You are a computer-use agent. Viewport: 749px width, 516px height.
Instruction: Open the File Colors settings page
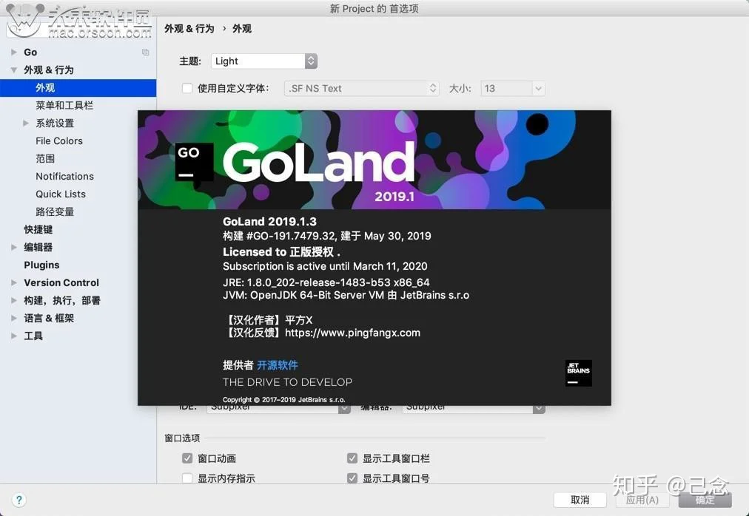[x=59, y=140]
